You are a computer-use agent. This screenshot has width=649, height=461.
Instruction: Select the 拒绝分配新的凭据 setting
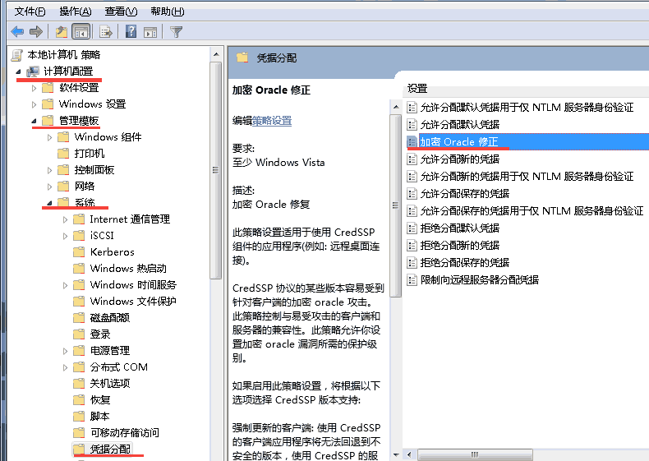pos(459,246)
